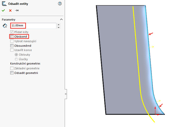The width and height of the screenshot is (191, 127).
Task: Enable the Obousměrně checkbox
Action: click(x=12, y=45)
